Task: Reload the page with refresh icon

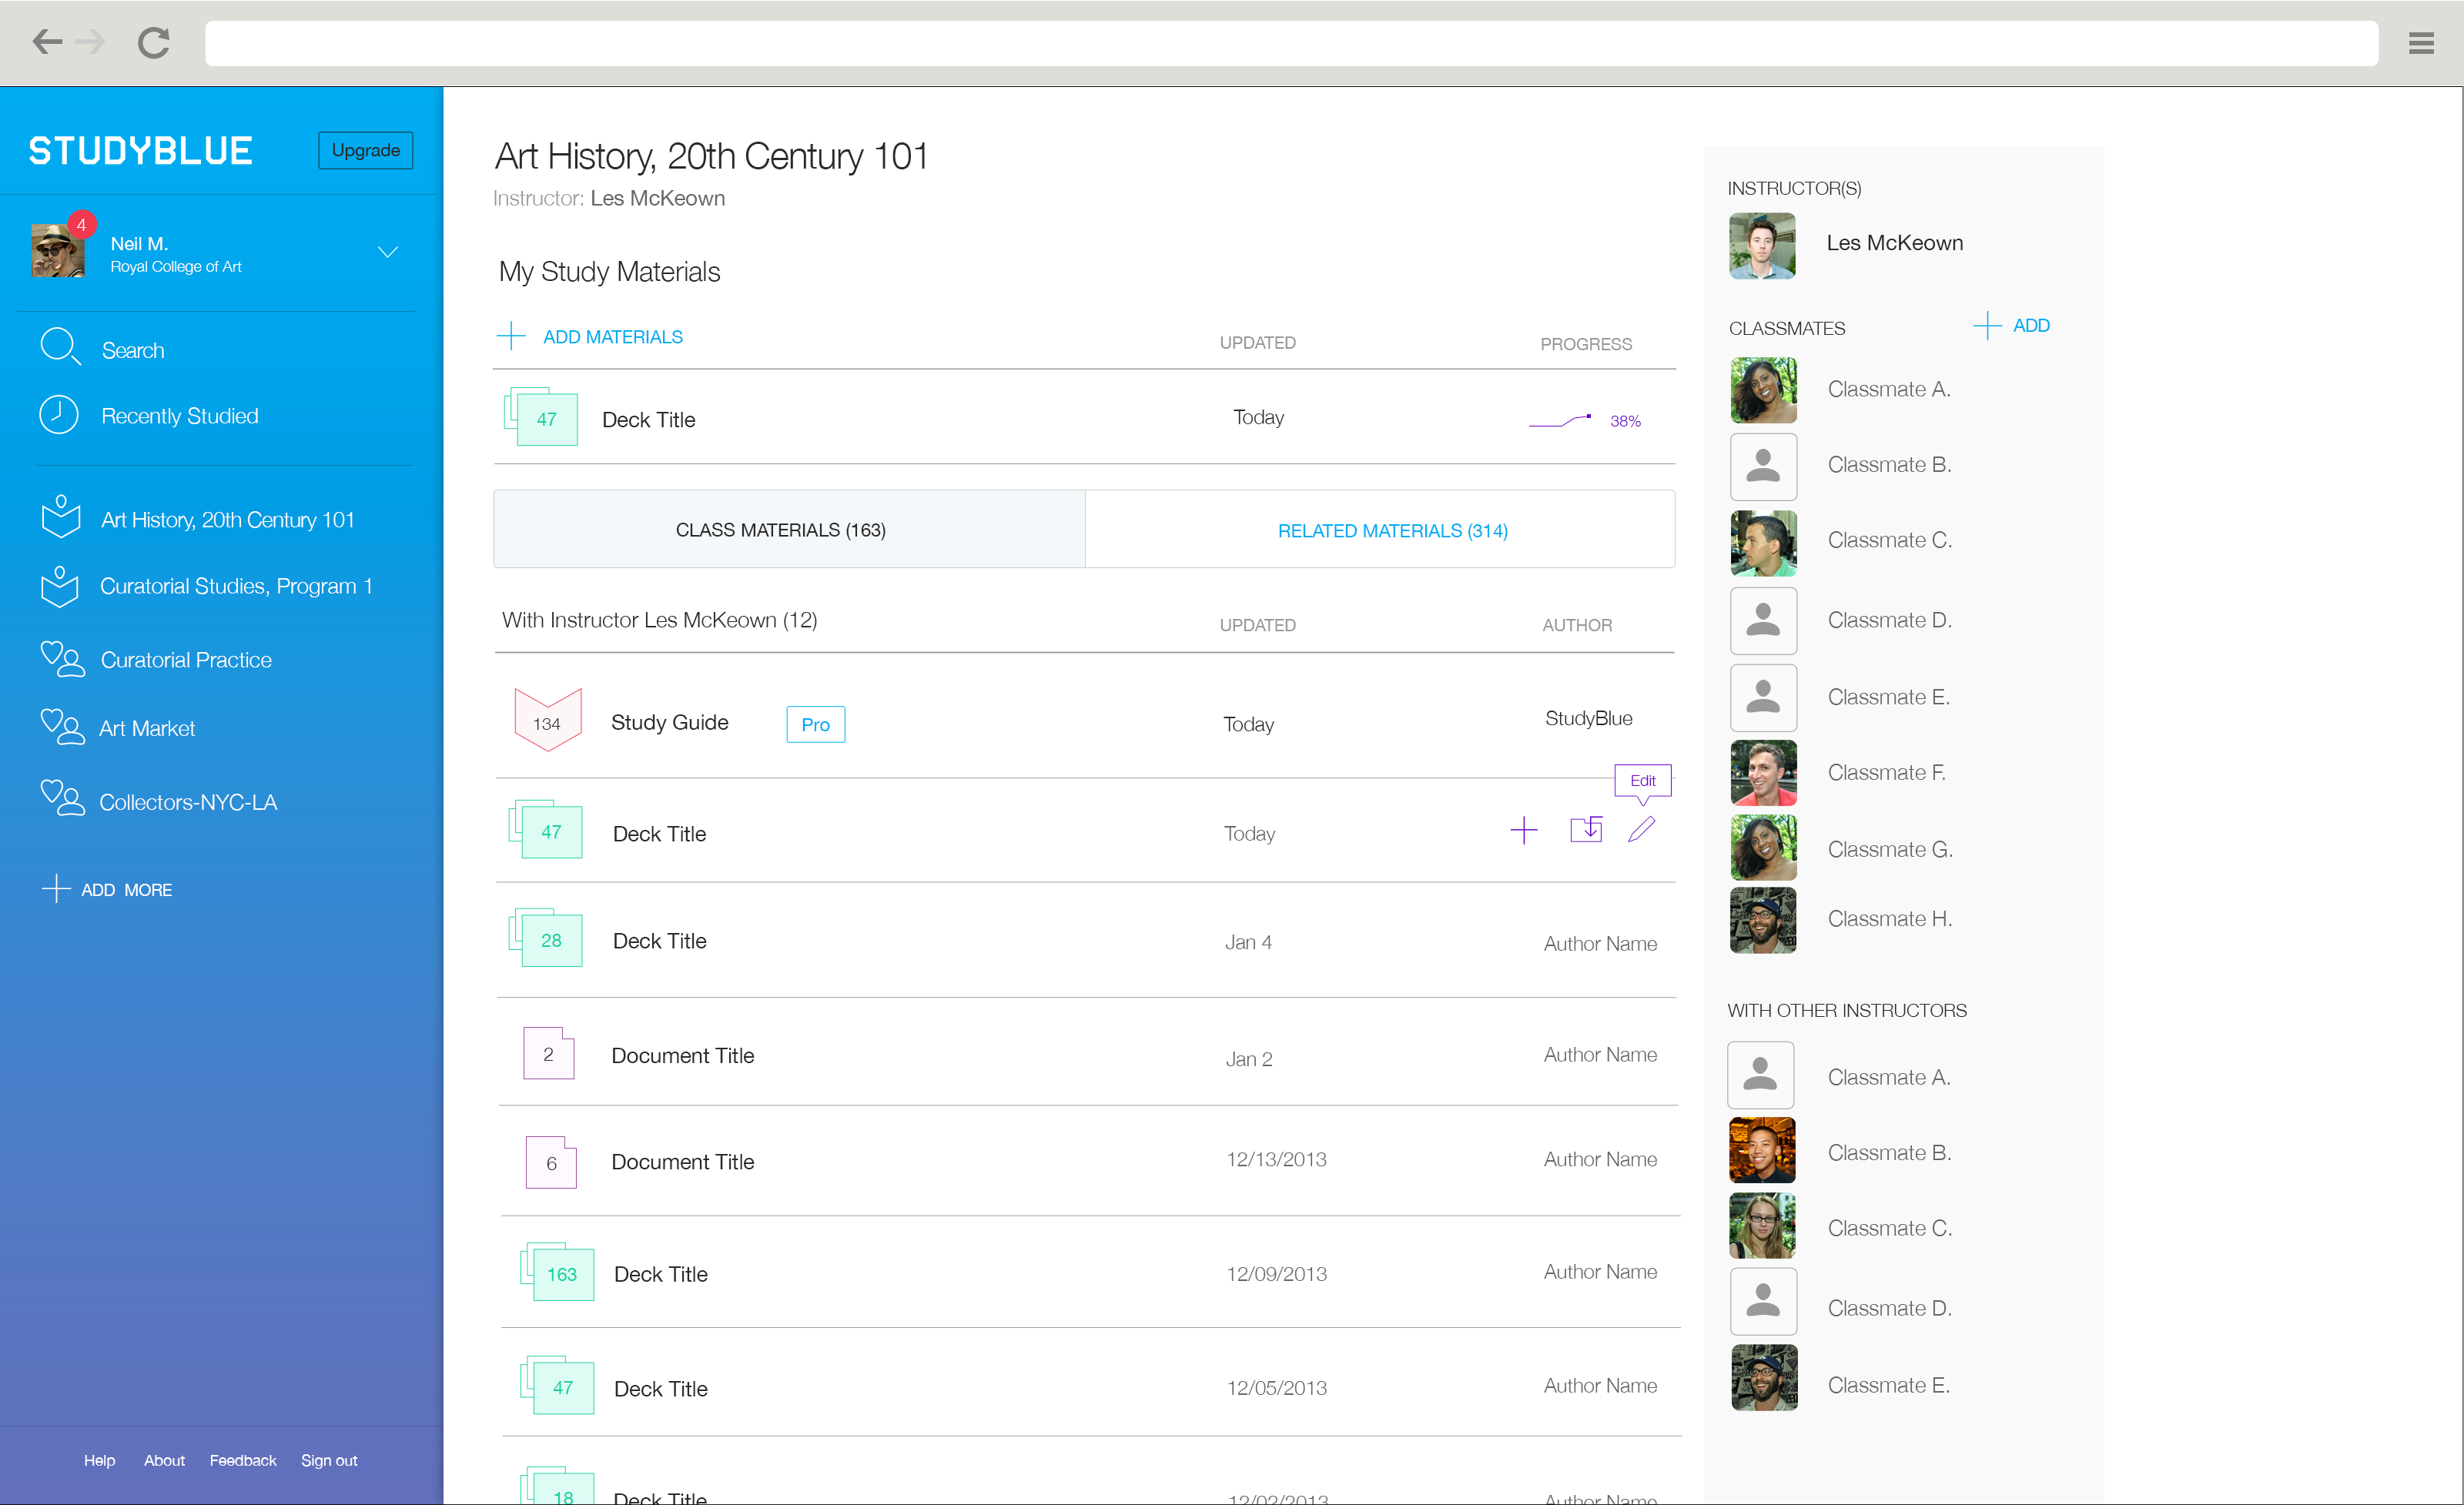Action: tap(153, 42)
